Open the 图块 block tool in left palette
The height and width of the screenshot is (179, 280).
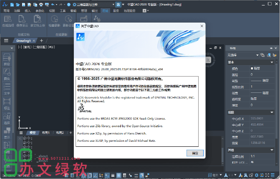point(7,74)
